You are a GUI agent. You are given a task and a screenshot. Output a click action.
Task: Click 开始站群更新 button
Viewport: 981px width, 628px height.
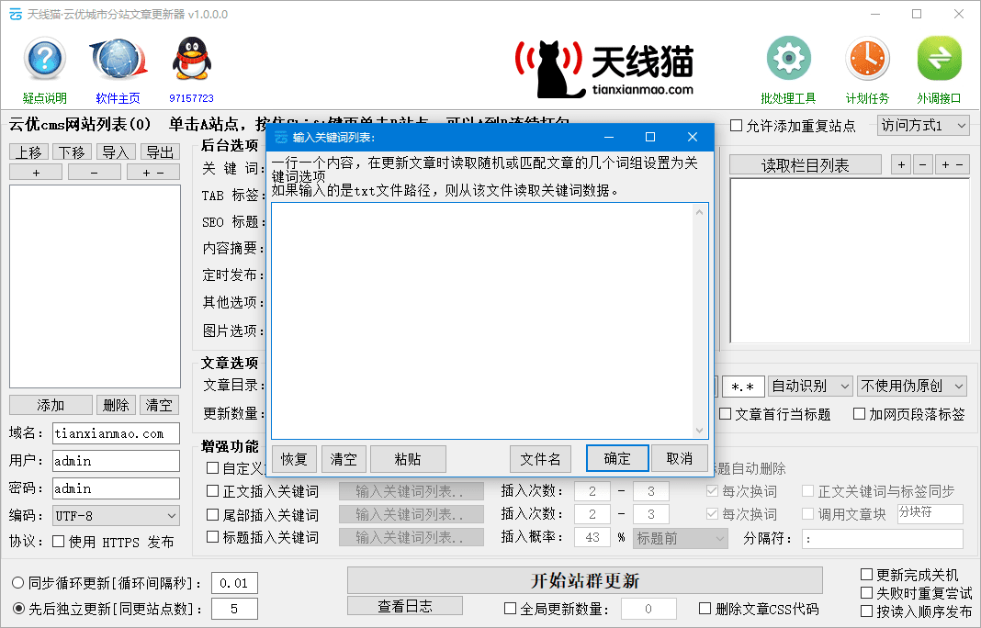click(x=585, y=580)
